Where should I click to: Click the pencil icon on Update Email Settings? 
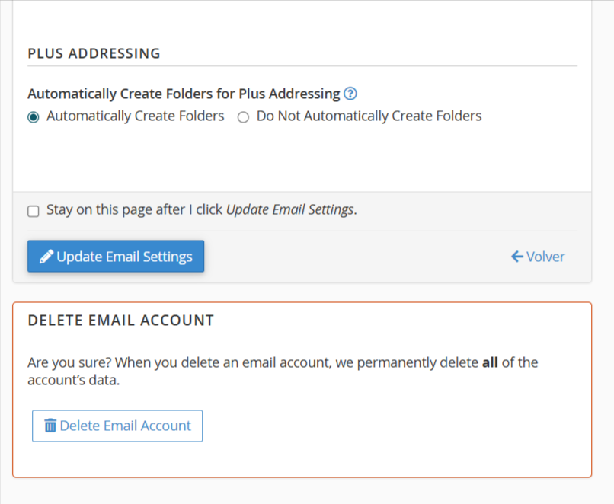pyautogui.click(x=46, y=257)
